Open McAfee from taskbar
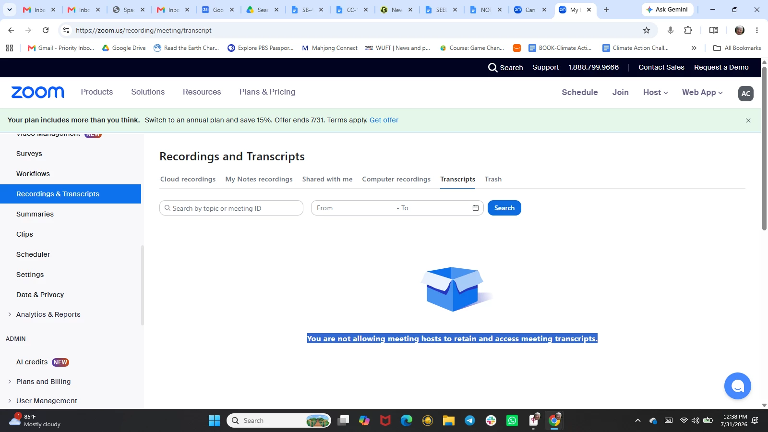Screen dimensions: 768x432 (385, 420)
